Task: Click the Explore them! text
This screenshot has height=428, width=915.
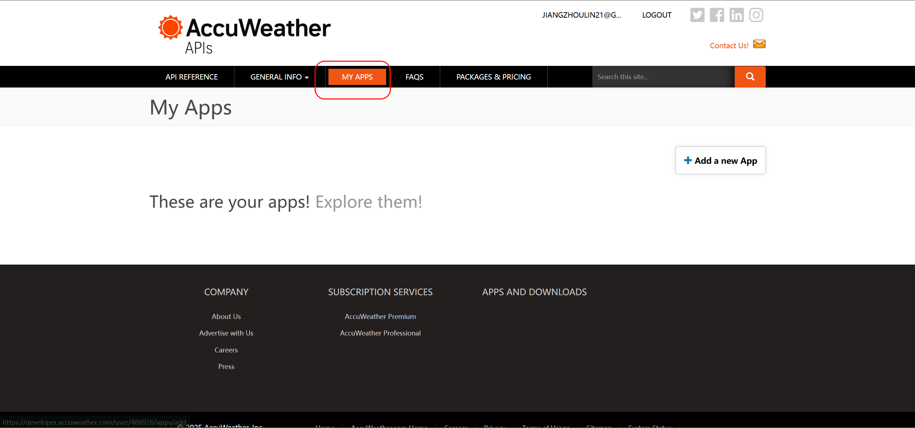Action: coord(369,202)
